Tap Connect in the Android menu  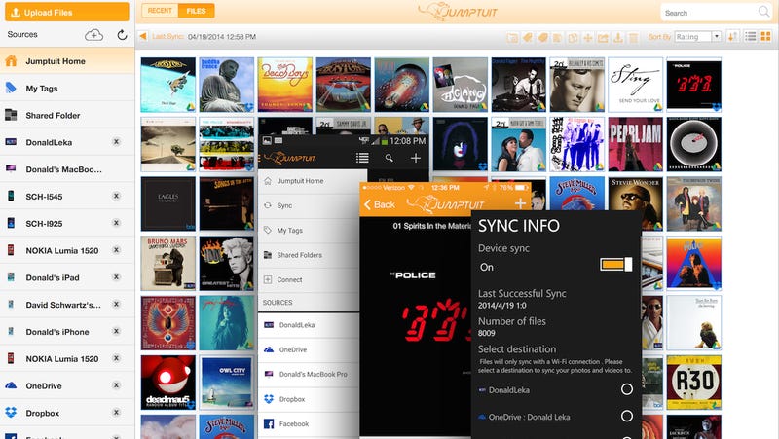coord(309,279)
